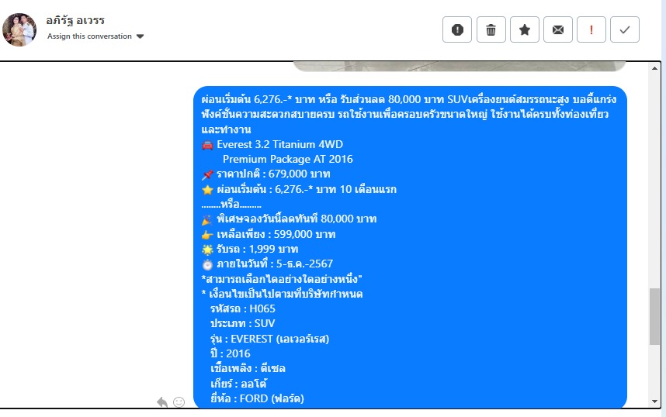Click text 'ปี : 2016'
666x417 pixels.
tap(231, 353)
